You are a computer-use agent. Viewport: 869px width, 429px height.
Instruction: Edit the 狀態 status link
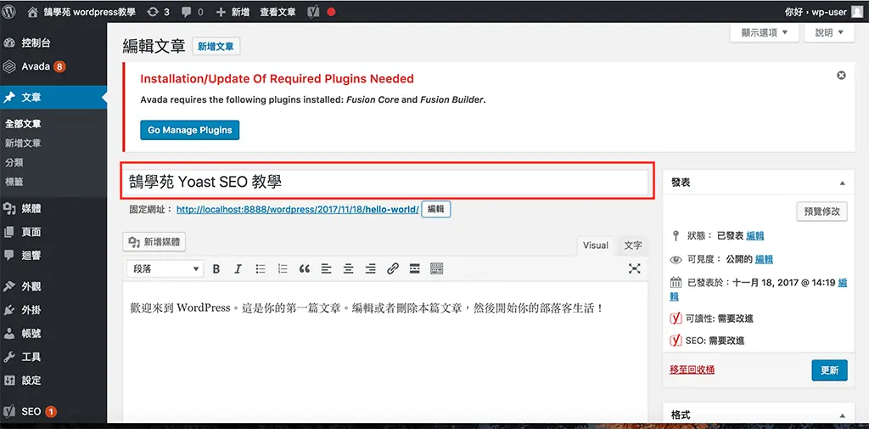[x=754, y=235]
